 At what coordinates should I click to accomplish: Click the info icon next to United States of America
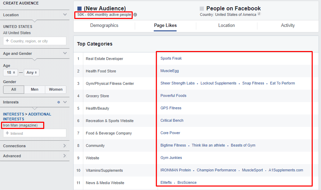coord(259,14)
